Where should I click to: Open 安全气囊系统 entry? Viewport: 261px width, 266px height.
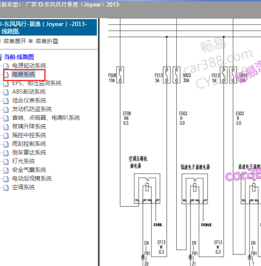point(29,170)
